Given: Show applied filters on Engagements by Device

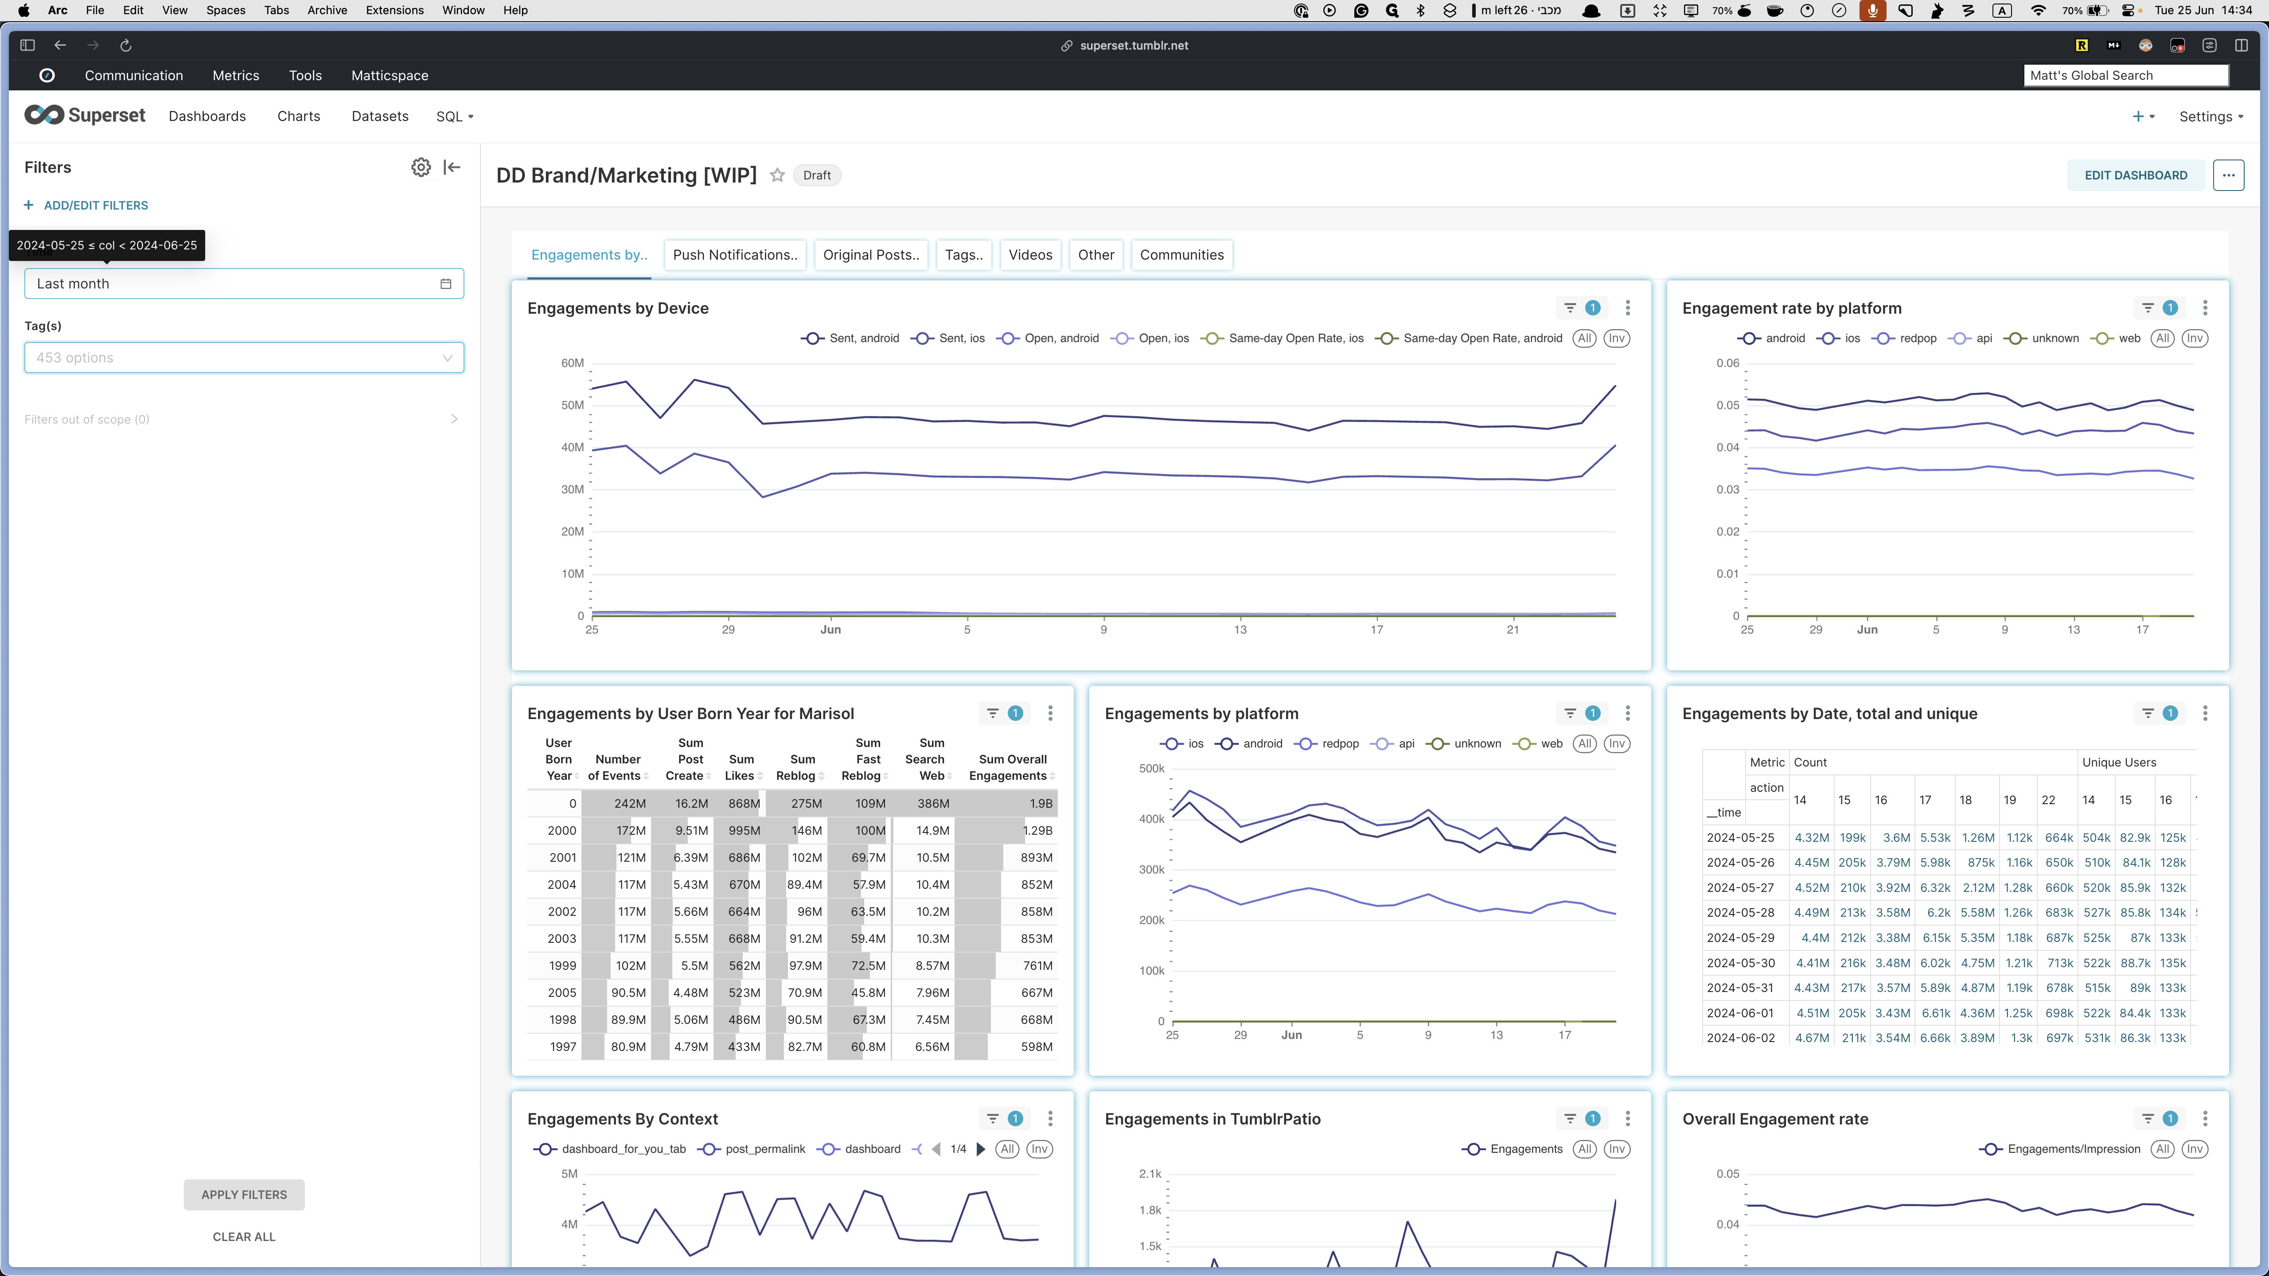Looking at the screenshot, I should (1581, 307).
